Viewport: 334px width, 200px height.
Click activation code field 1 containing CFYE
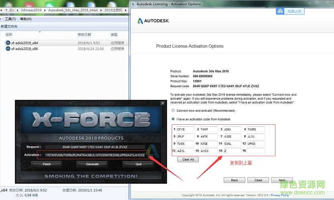pyautogui.click(x=185, y=129)
